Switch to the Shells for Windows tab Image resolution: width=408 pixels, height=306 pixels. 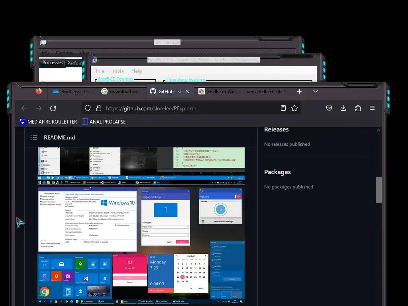(218, 92)
